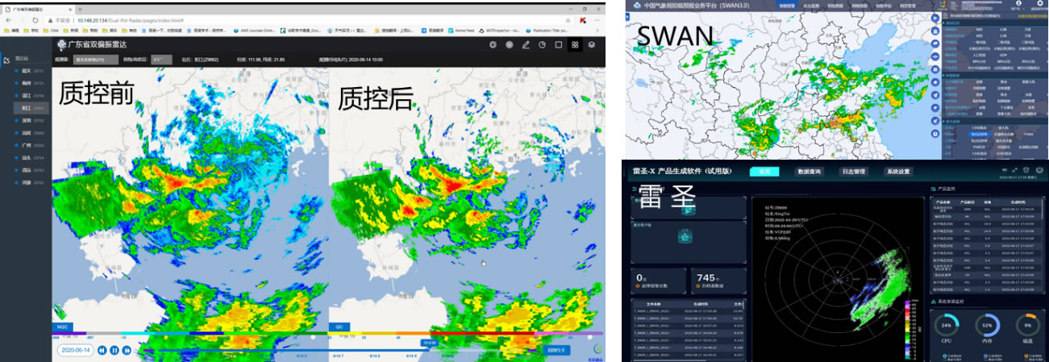The height and width of the screenshot is (362, 1049).
Task: Step forward with the fast-forward button
Action: (x=127, y=350)
